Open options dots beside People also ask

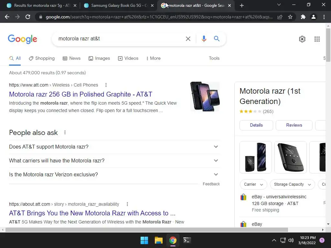tap(65, 132)
